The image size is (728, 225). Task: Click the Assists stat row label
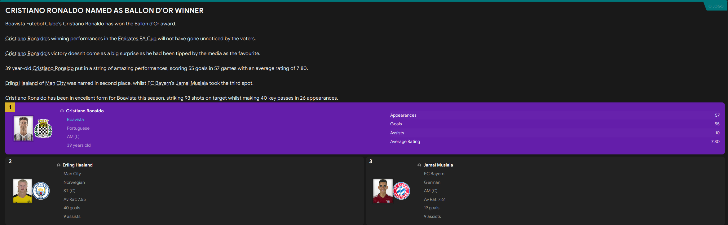pos(397,133)
